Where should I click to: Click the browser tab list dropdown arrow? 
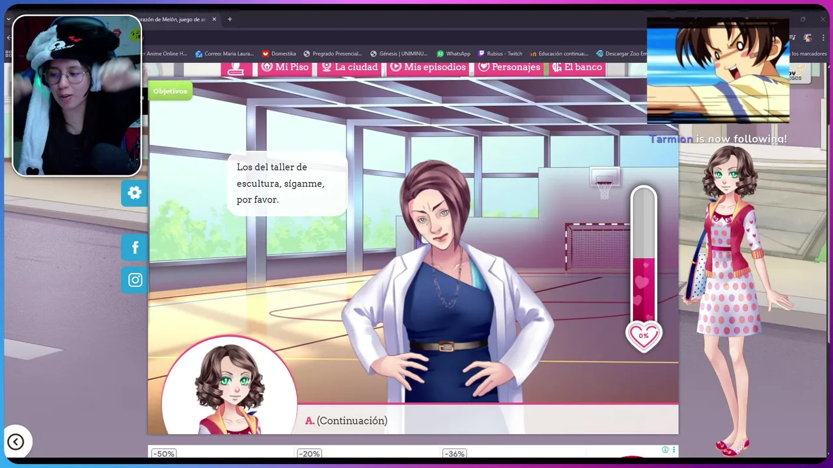tap(8, 19)
